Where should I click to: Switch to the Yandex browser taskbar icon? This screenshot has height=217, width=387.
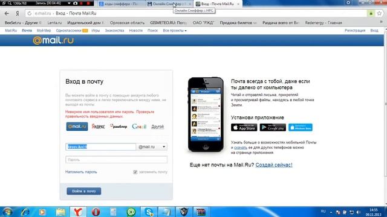click(78, 212)
